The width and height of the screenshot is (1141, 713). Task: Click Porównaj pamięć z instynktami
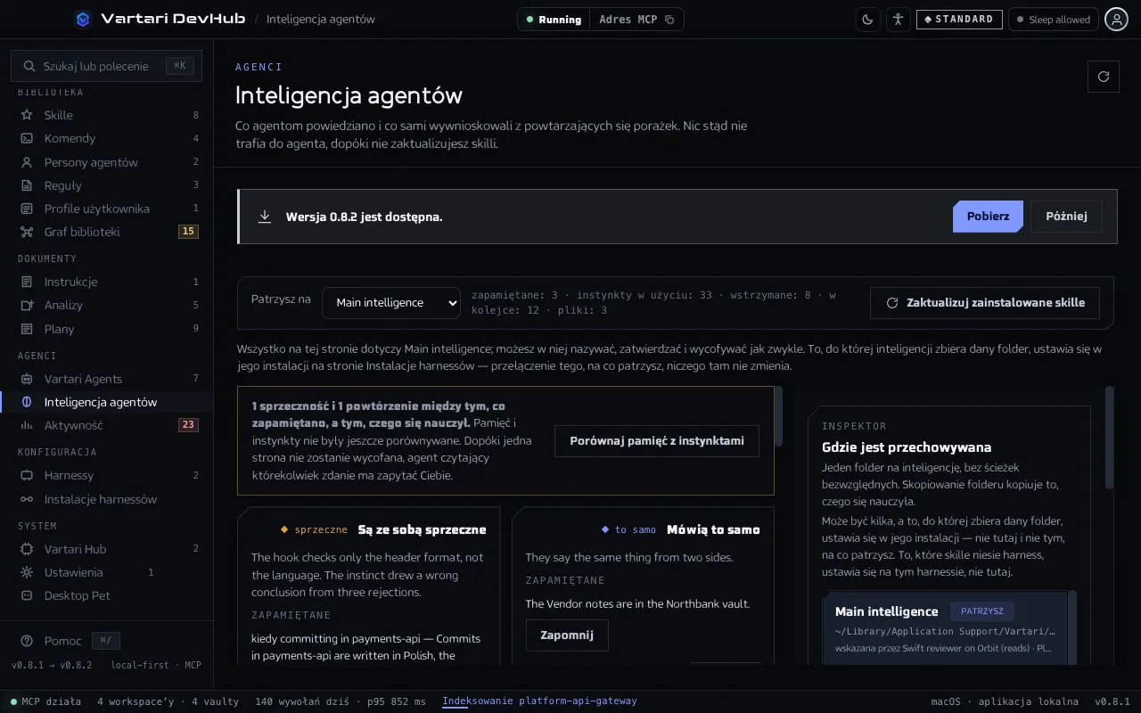tap(657, 441)
